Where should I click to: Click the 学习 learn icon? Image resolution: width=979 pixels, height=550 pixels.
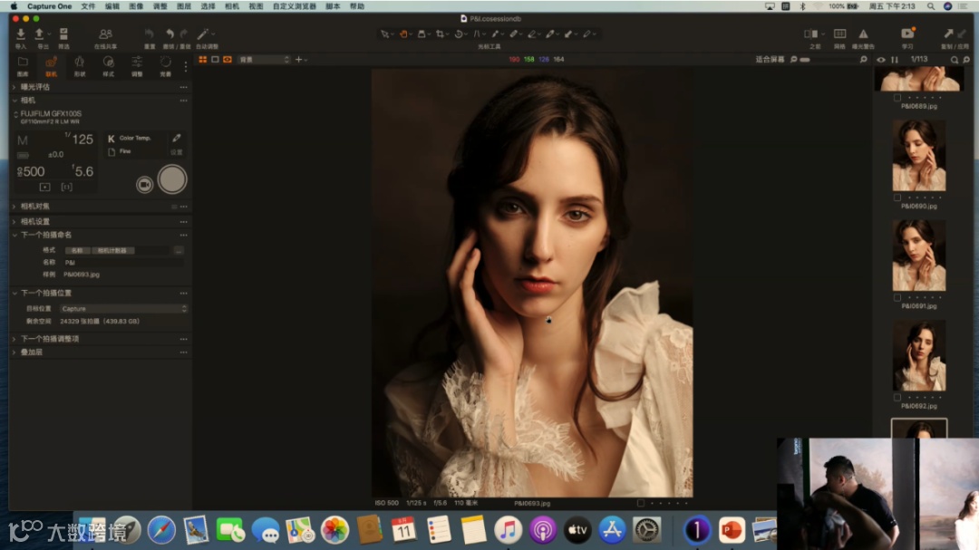907,34
